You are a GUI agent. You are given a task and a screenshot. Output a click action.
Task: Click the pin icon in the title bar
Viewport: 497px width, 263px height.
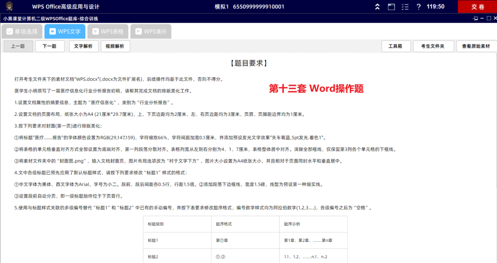pyautogui.click(x=475, y=18)
